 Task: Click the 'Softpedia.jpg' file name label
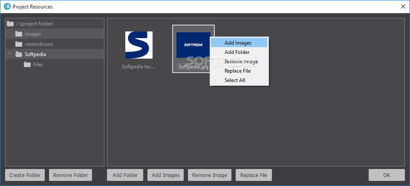[193, 67]
